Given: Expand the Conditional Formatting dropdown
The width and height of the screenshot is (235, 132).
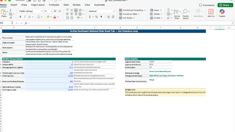Looking at the screenshot, I should point(132,10).
